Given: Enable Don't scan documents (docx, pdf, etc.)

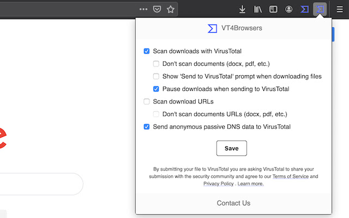Looking at the screenshot, I should tap(156, 64).
